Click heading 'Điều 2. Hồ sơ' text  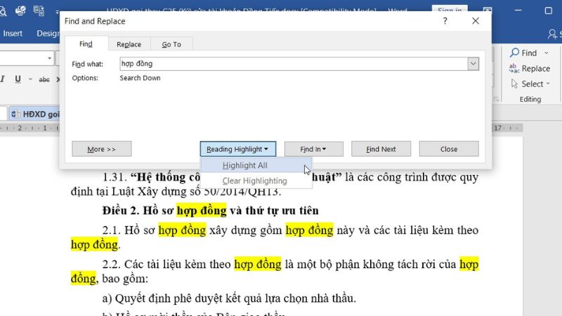(x=138, y=210)
